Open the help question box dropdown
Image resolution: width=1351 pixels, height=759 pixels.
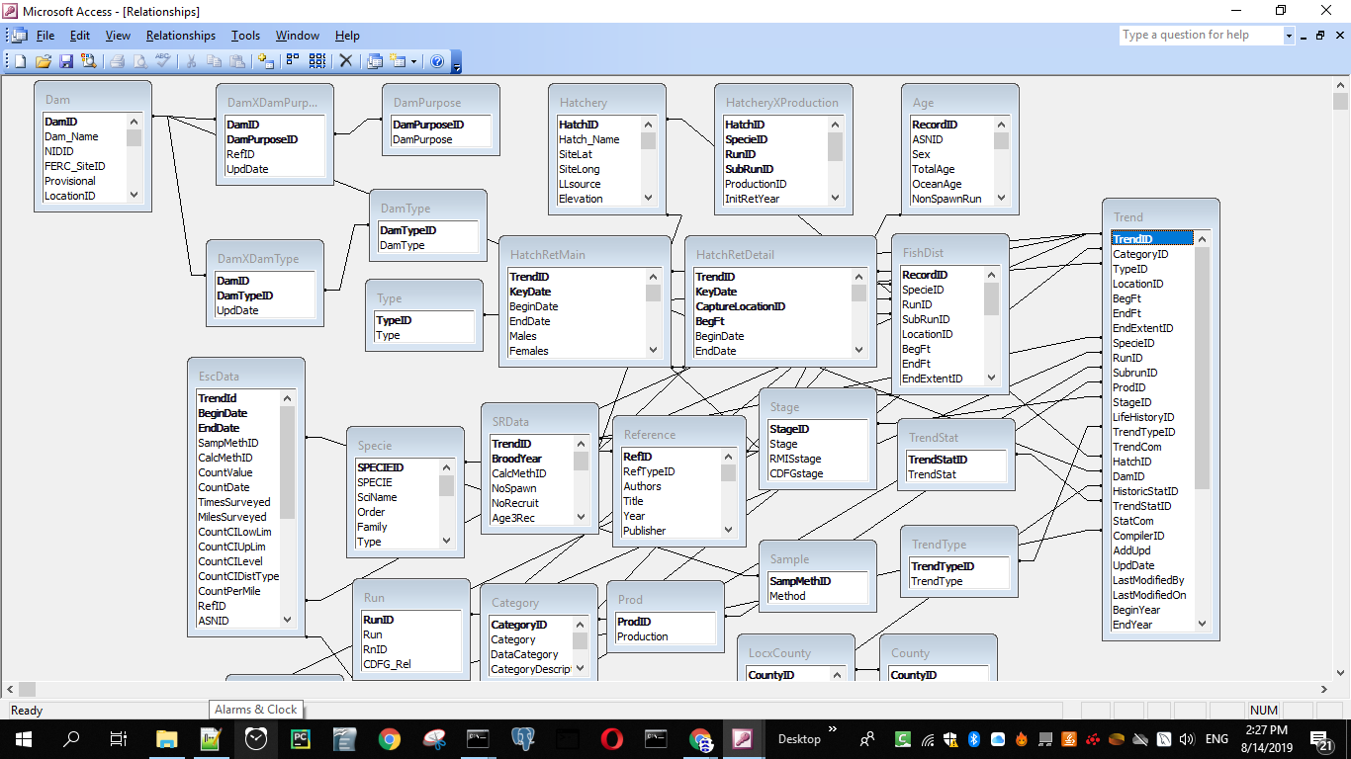tap(1289, 36)
